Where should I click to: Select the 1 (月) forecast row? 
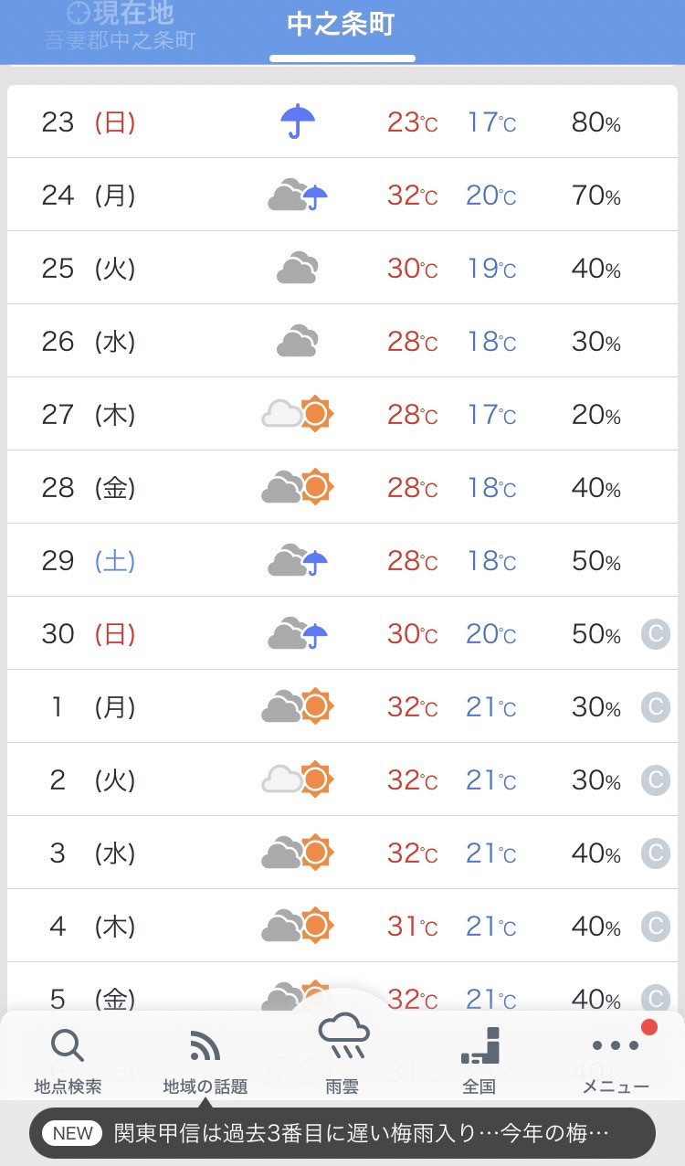tap(342, 706)
